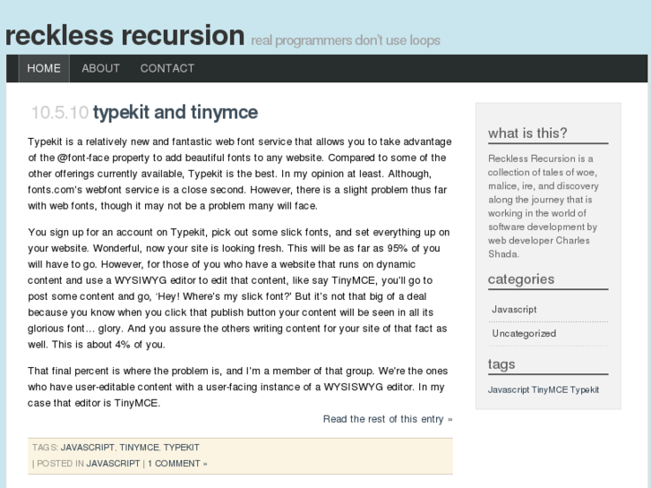Screen dimensions: 651x488
Task: Select the TINYMCE tag below the post
Action: [x=139, y=447]
